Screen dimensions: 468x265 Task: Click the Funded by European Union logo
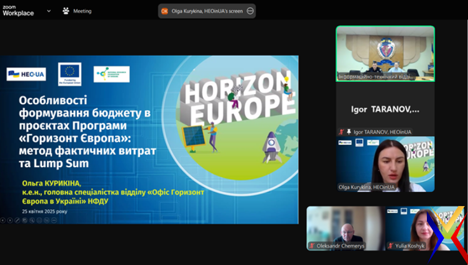pos(69,74)
